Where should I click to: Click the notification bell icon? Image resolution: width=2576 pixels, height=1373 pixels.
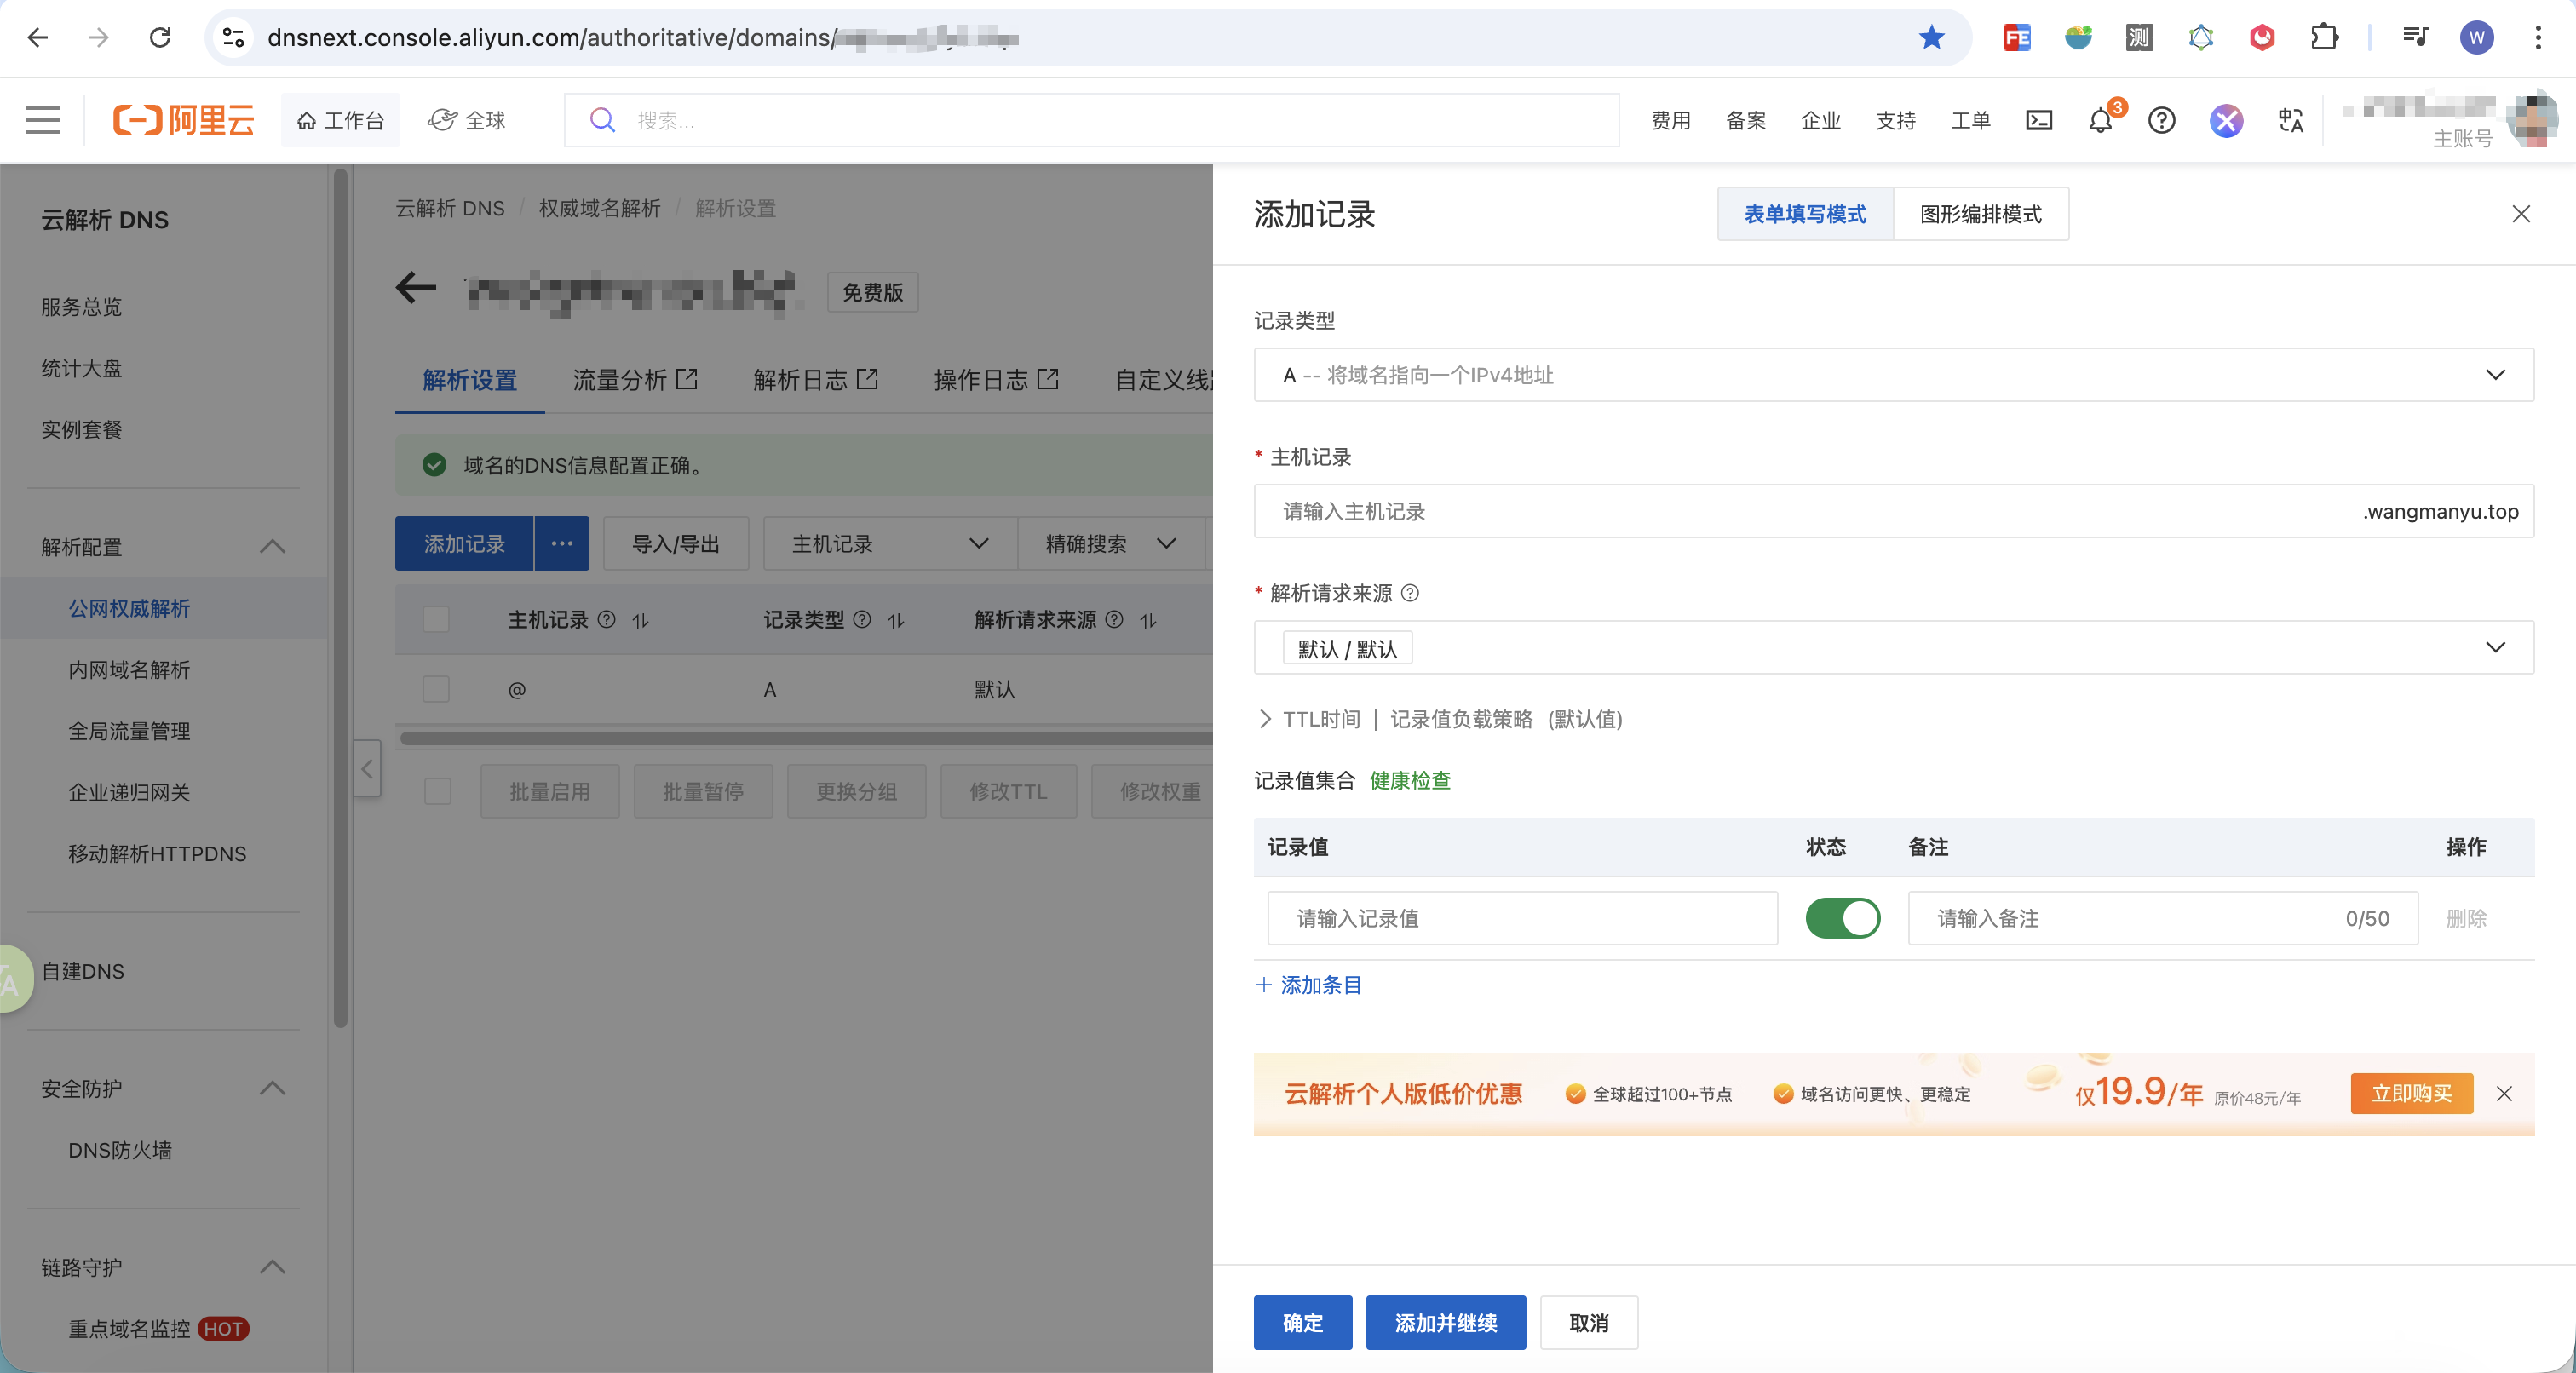pyautogui.click(x=2100, y=121)
